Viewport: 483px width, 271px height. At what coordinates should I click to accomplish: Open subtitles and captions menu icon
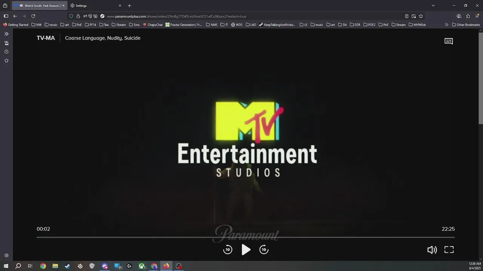pos(449,41)
